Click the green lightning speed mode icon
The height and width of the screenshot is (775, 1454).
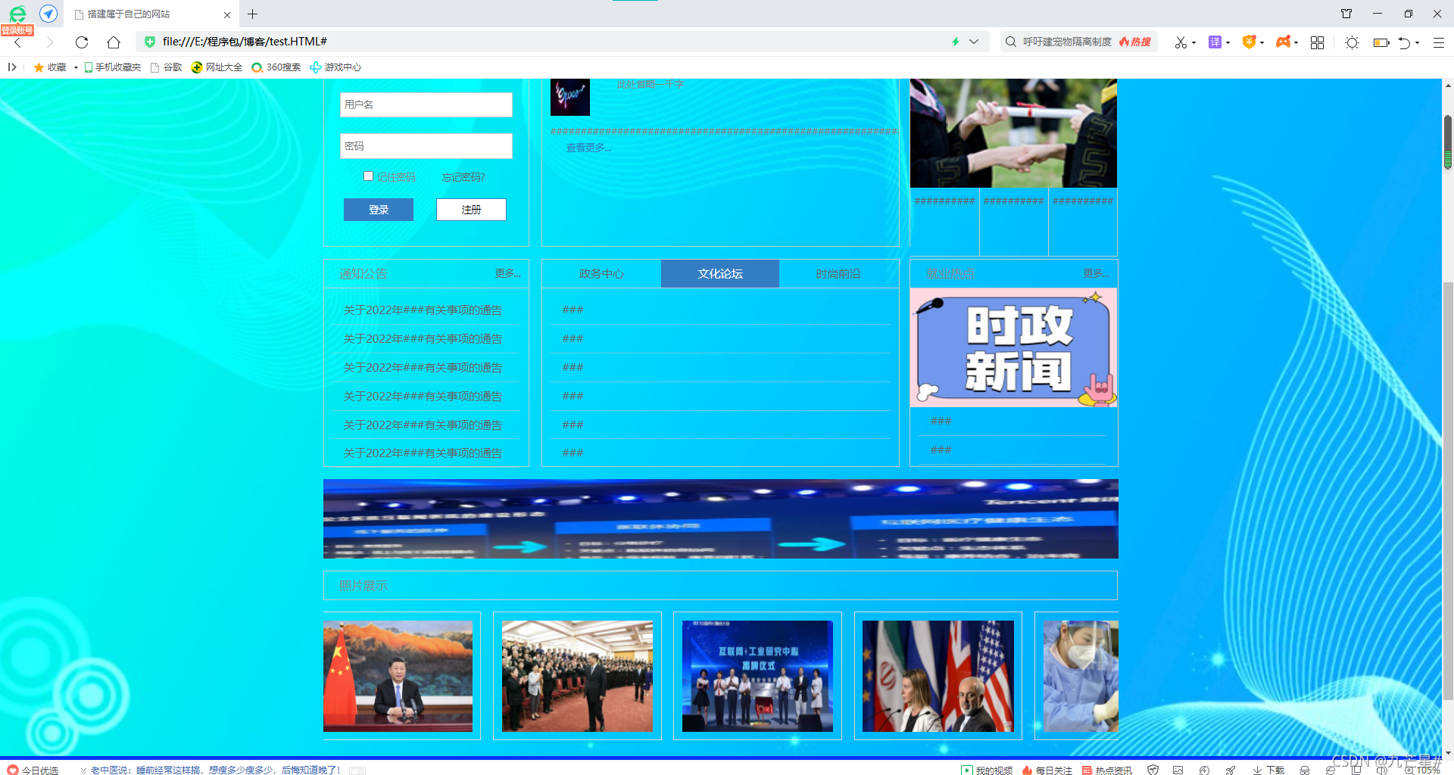(956, 42)
